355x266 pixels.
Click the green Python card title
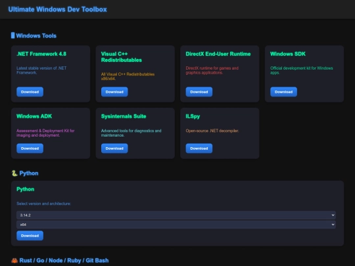[x=26, y=189]
